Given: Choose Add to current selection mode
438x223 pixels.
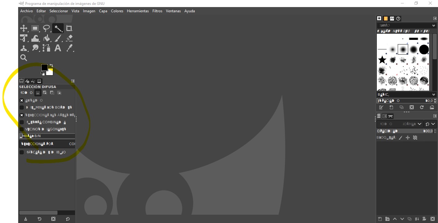Looking at the screenshot, I should pos(45,93).
